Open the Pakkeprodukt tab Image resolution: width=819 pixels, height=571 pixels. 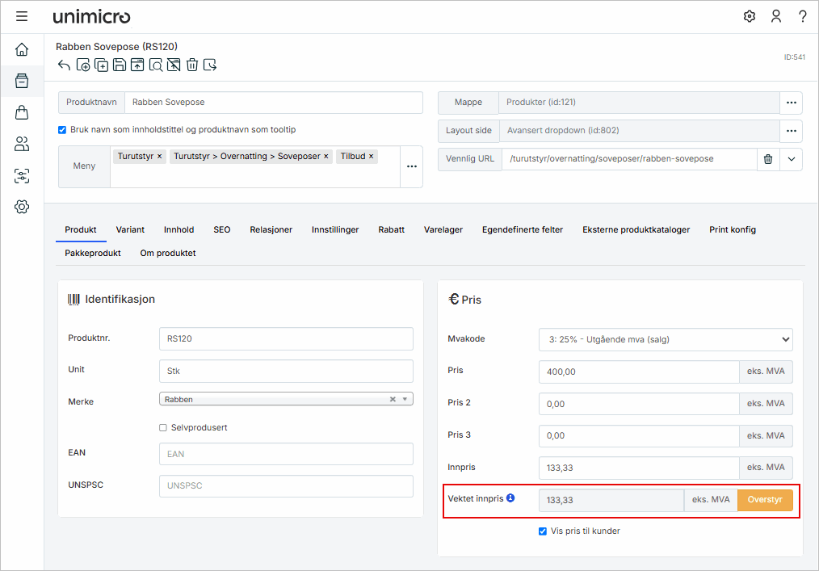(x=92, y=254)
